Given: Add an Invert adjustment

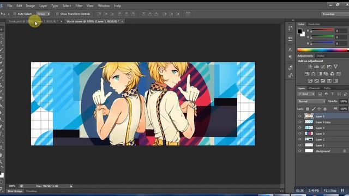Looking at the screenshot, I should (x=310, y=81).
